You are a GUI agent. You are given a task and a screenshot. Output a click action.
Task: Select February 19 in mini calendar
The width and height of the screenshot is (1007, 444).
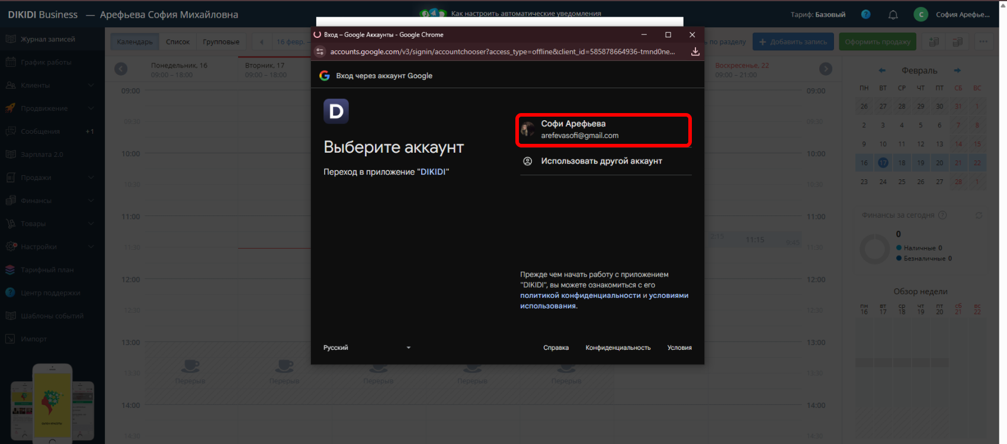point(921,163)
